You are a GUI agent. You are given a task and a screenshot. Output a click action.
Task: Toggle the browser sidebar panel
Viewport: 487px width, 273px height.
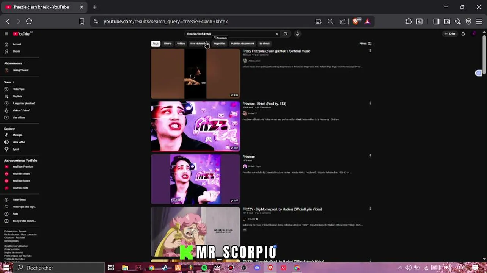436,22
